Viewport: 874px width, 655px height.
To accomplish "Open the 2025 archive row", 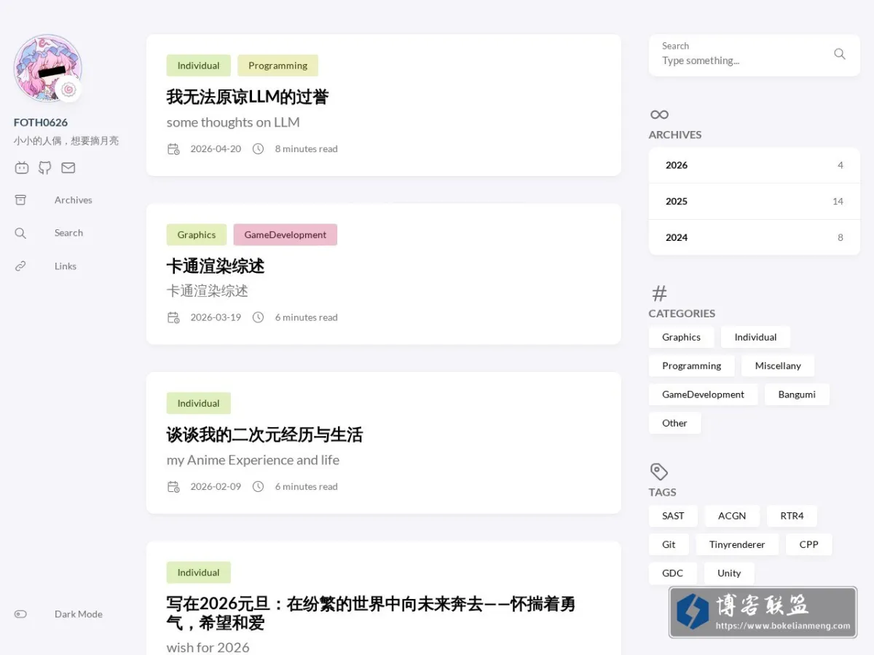I will tap(755, 202).
